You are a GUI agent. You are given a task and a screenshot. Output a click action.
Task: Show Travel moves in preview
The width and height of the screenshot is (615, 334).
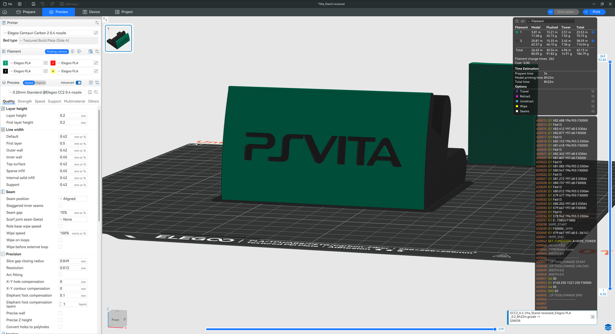(x=593, y=91)
